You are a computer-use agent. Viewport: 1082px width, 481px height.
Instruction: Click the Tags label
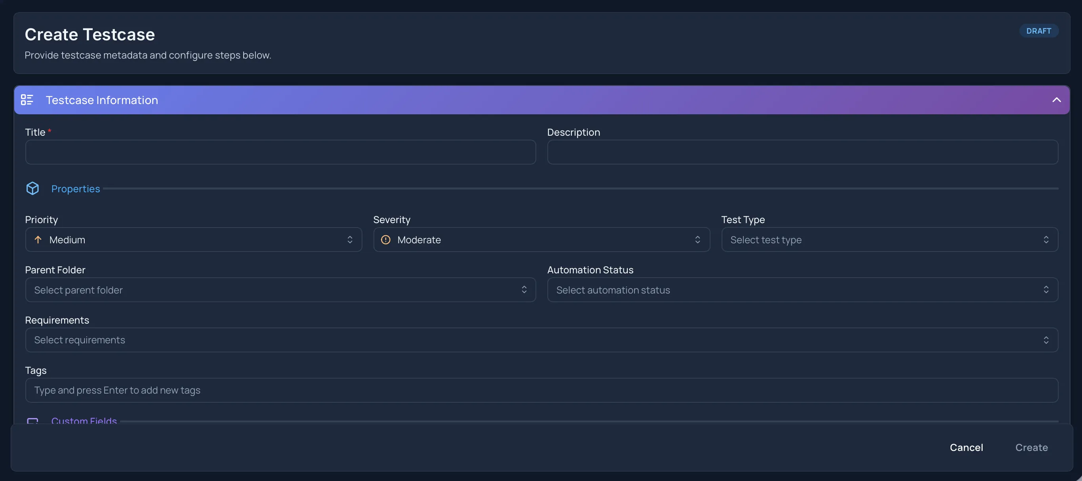pyautogui.click(x=36, y=370)
